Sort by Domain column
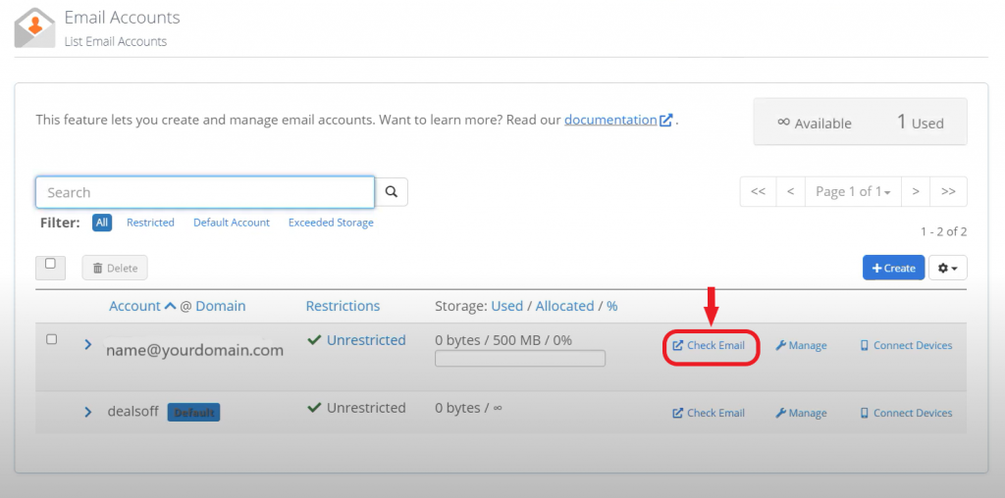 click(221, 306)
